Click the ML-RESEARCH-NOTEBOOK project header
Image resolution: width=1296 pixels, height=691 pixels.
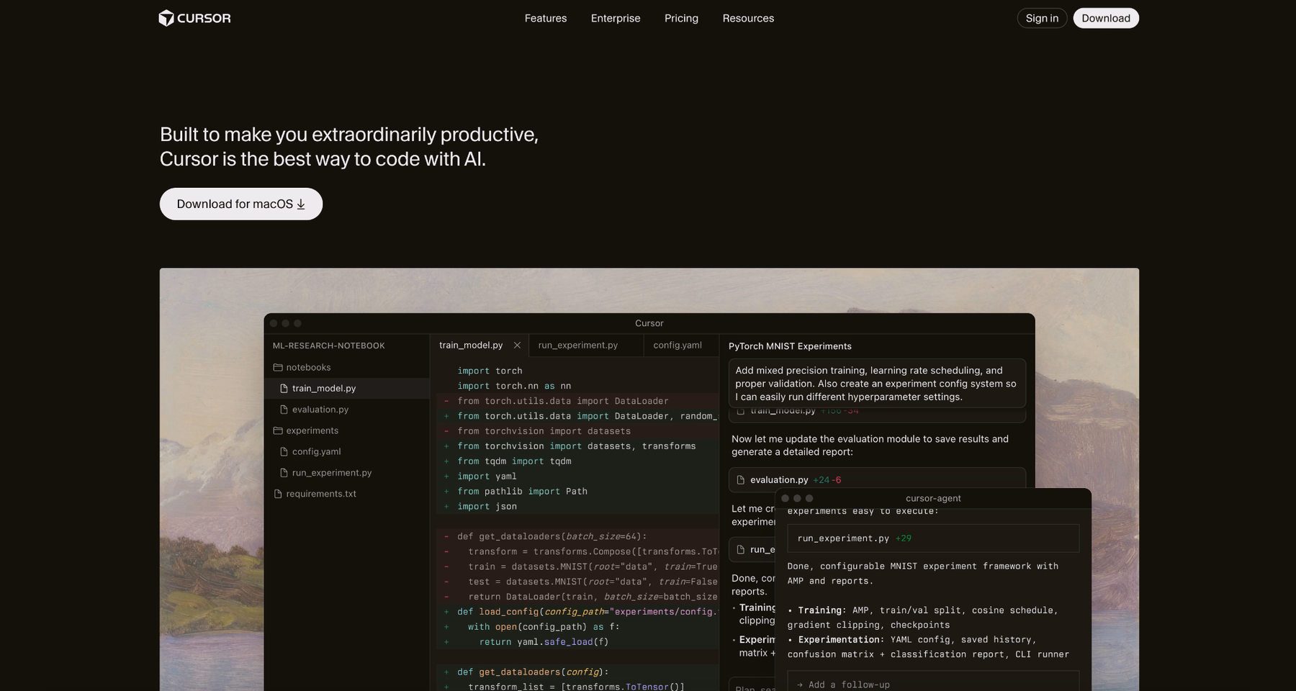328,345
